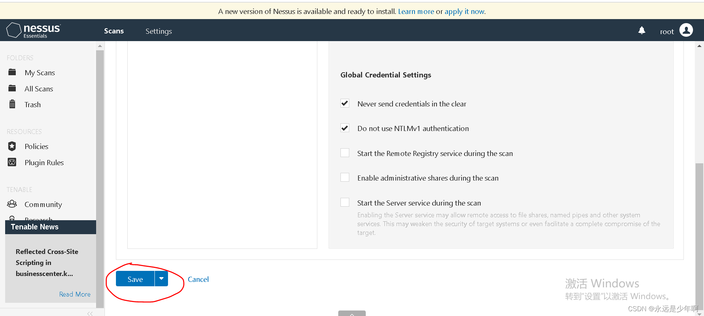Click the Save button

point(135,279)
